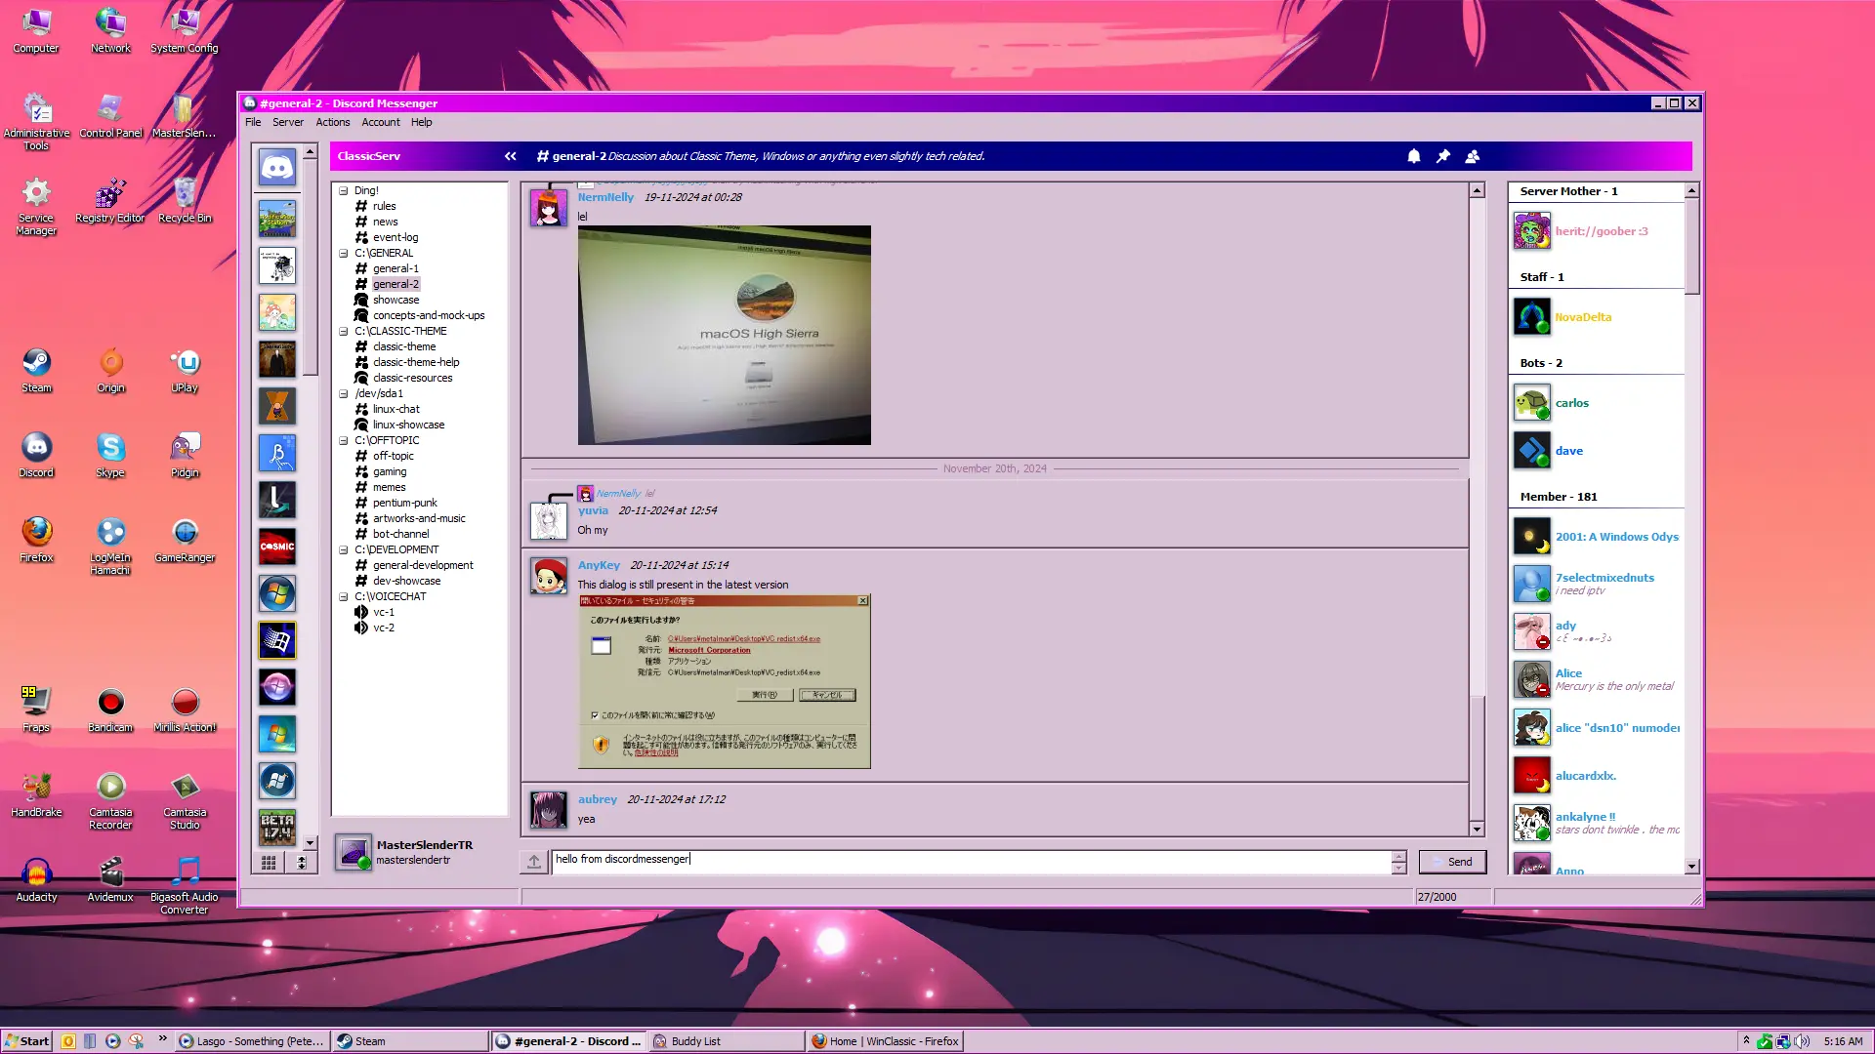Screen dimensions: 1875x1054
Task: Open Registry Editor desktop icon
Action: click(110, 201)
